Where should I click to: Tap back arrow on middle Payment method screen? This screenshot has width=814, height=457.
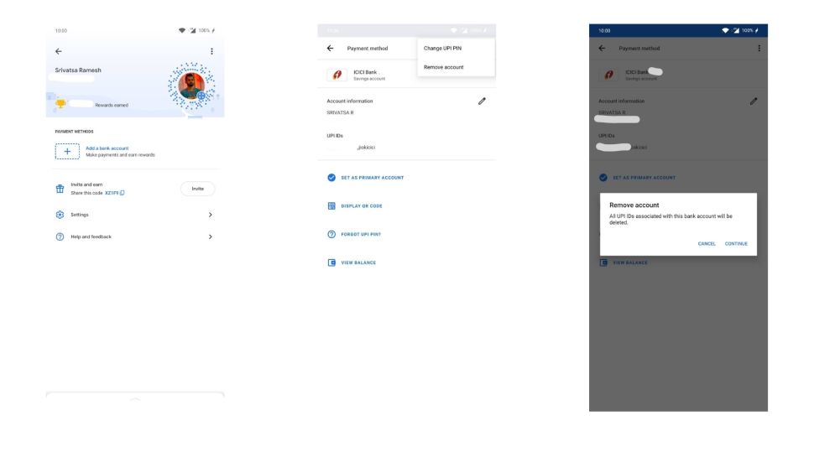coord(330,49)
